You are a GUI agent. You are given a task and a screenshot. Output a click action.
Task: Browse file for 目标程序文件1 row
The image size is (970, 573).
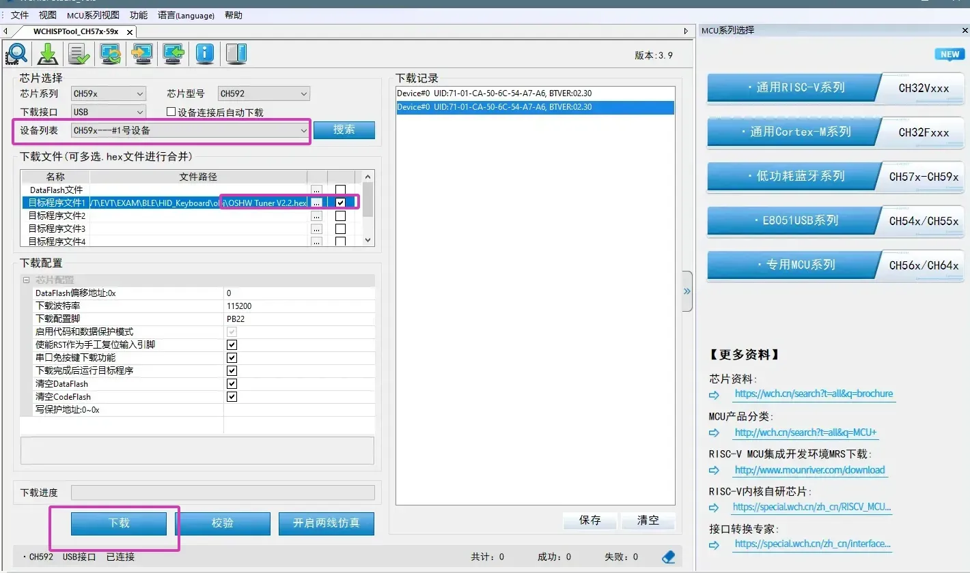[316, 203]
